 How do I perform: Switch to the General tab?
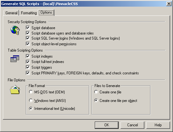pos(11,13)
